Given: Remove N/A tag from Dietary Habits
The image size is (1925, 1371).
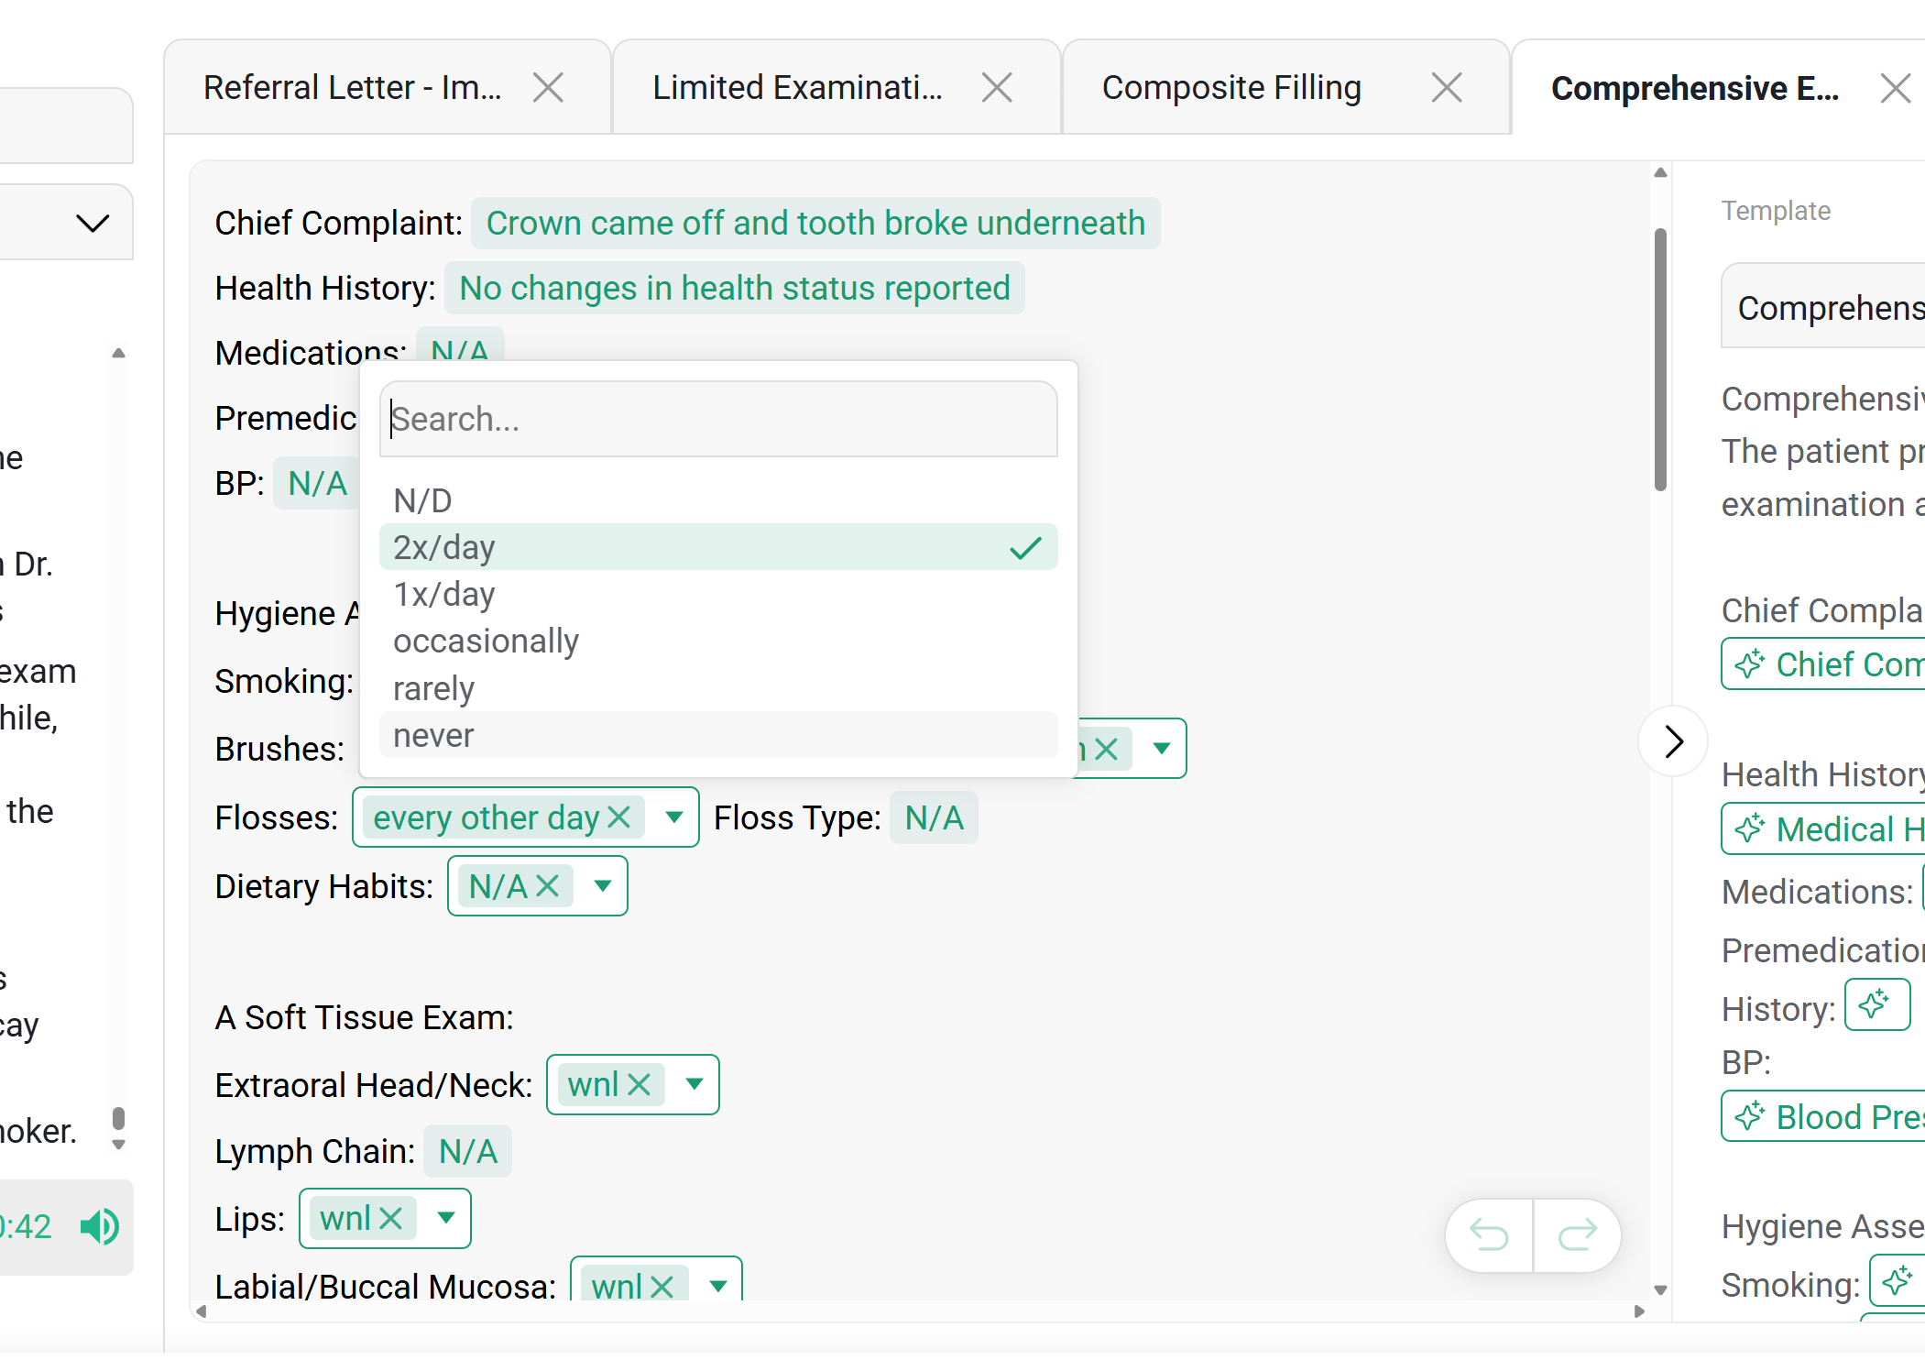Looking at the screenshot, I should pos(548,886).
